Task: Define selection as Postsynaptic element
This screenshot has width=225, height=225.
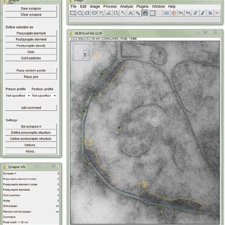Action: pyautogui.click(x=31, y=39)
